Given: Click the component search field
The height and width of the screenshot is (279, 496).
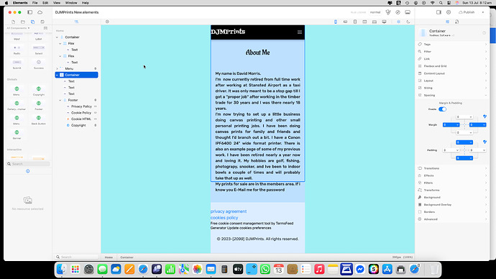Looking at the screenshot, I should [x=28, y=164].
